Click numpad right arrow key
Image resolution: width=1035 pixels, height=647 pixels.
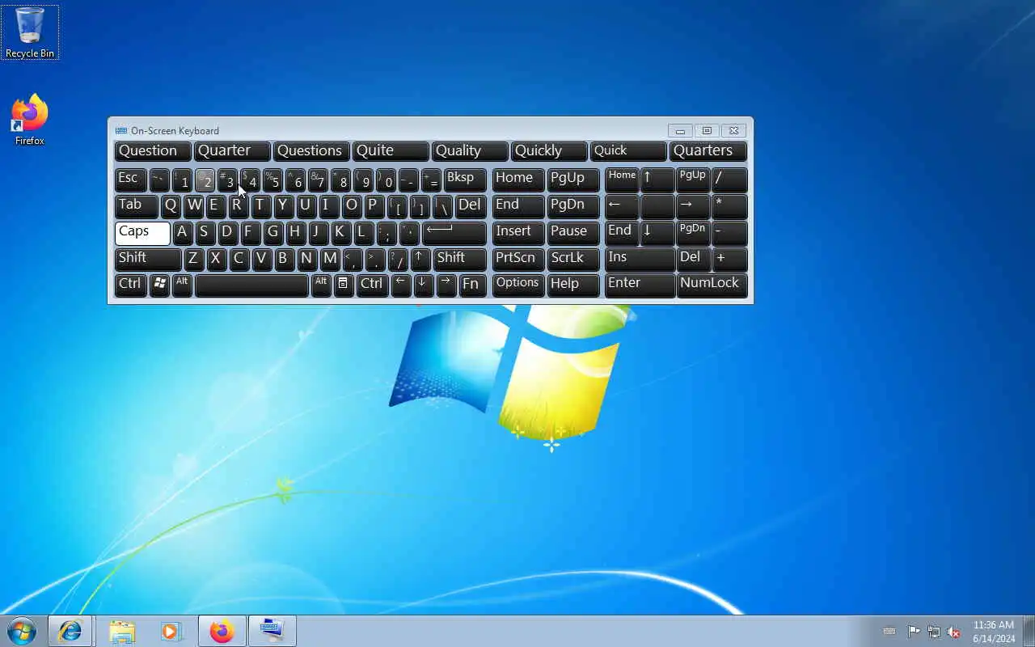coord(693,206)
